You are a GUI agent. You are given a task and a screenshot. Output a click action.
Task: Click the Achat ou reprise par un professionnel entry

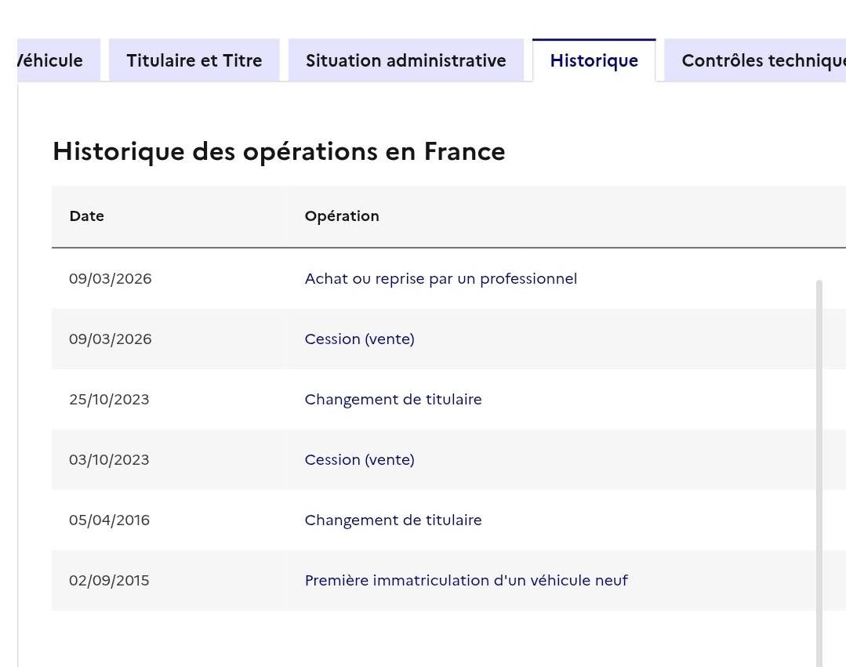pyautogui.click(x=441, y=278)
